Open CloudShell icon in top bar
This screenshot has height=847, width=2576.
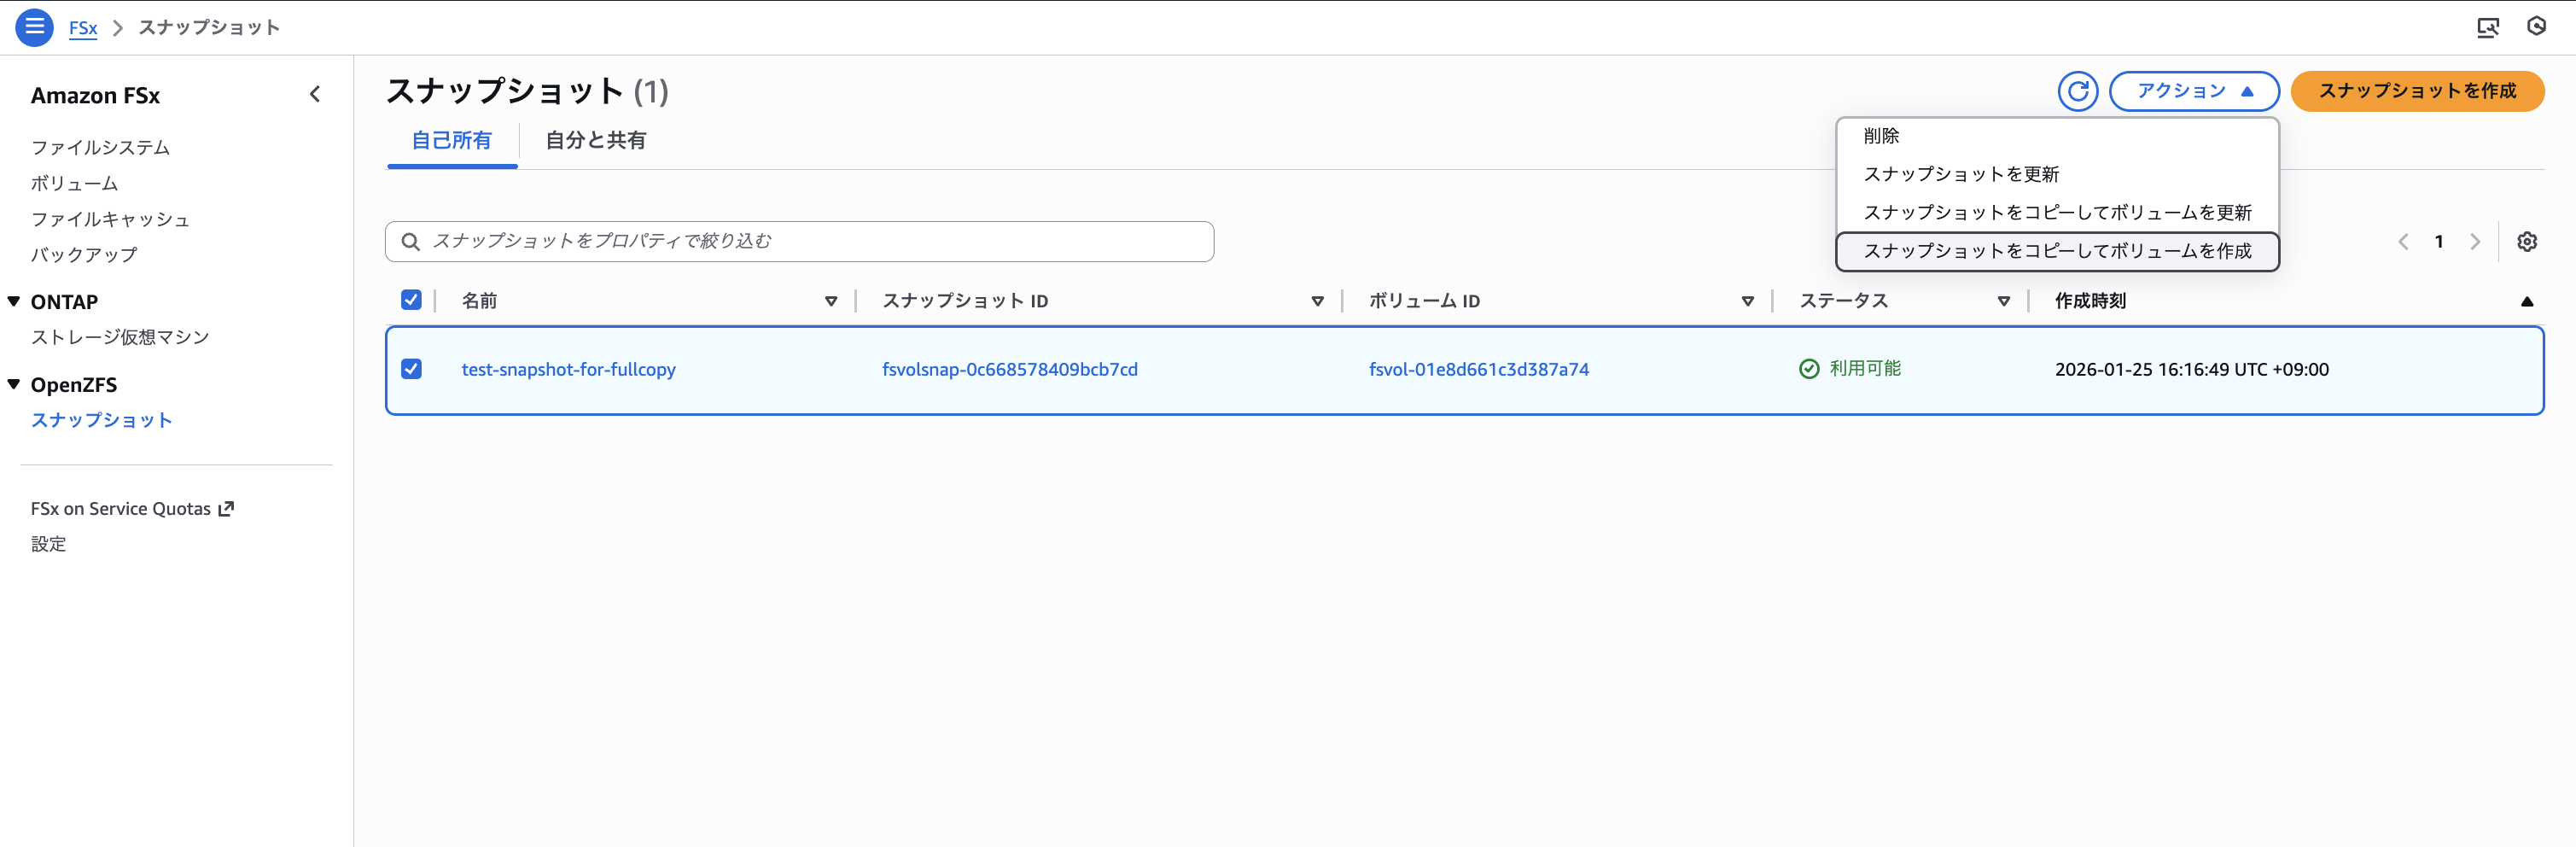click(2487, 27)
